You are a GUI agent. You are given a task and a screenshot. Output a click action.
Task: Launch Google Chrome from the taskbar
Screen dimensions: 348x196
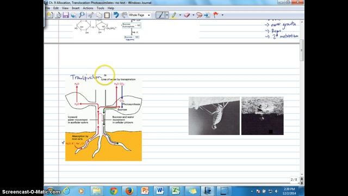pos(114,191)
